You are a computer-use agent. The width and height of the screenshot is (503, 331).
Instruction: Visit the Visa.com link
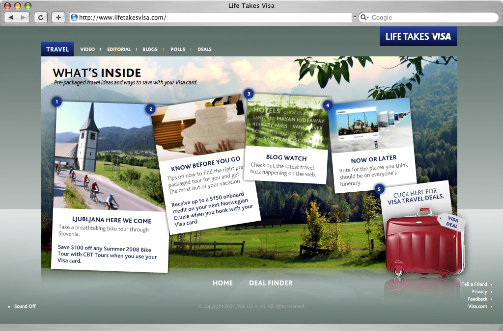(477, 306)
